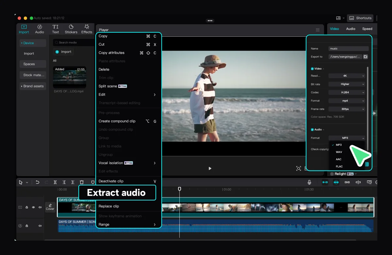Select FLAC from audio format list
Image resolution: width=392 pixels, height=255 pixels.
pyautogui.click(x=339, y=166)
